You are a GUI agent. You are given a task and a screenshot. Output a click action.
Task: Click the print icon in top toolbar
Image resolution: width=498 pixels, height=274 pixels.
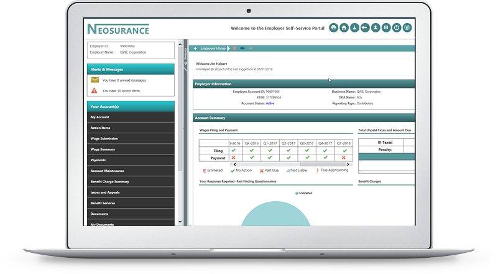333,27
